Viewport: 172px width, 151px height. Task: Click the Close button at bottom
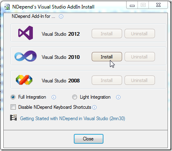[88, 139]
